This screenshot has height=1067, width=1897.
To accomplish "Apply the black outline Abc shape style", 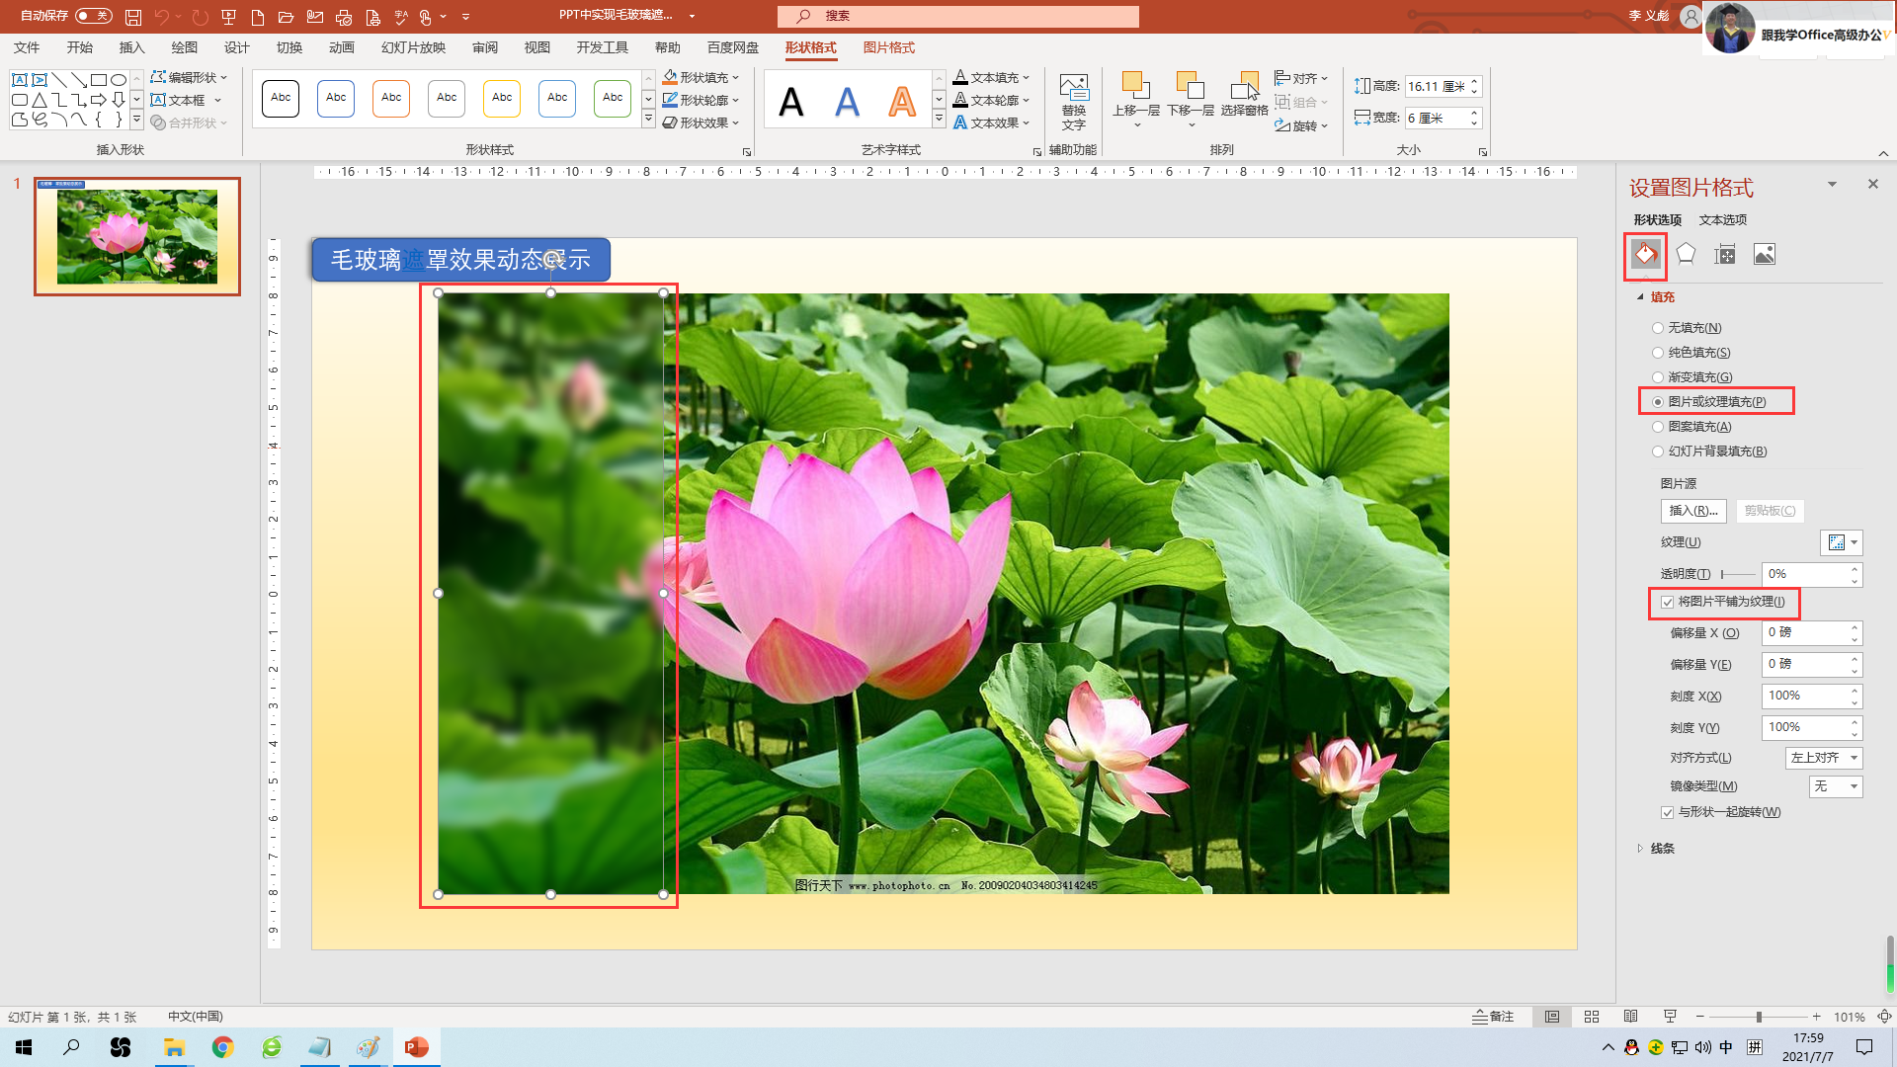I will point(281,98).
